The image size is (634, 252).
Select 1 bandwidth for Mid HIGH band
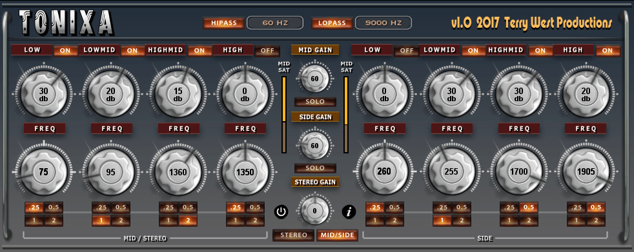tap(235, 221)
